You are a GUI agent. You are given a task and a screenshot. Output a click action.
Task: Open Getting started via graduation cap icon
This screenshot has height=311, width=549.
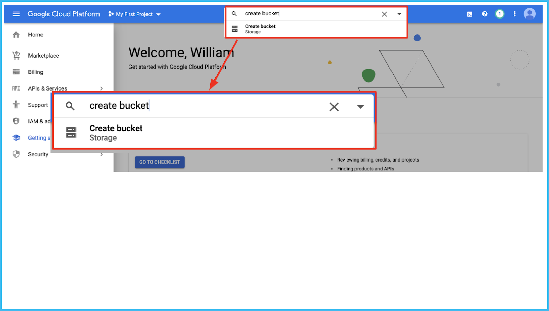[x=16, y=137]
